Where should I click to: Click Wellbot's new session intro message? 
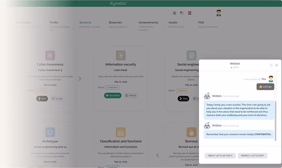(239, 110)
